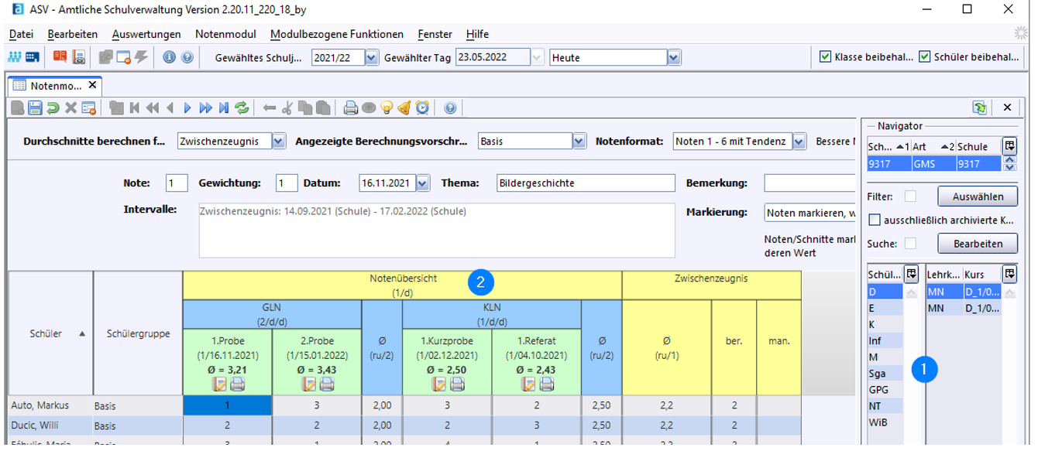Image resolution: width=1038 pixels, height=451 pixels.
Task: Click the save diskette icon in Notenmodul toolbar
Action: (x=35, y=108)
